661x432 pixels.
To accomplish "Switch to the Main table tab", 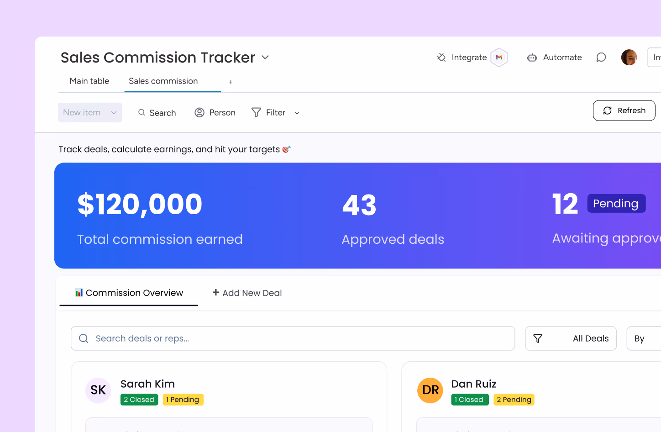I will point(89,81).
